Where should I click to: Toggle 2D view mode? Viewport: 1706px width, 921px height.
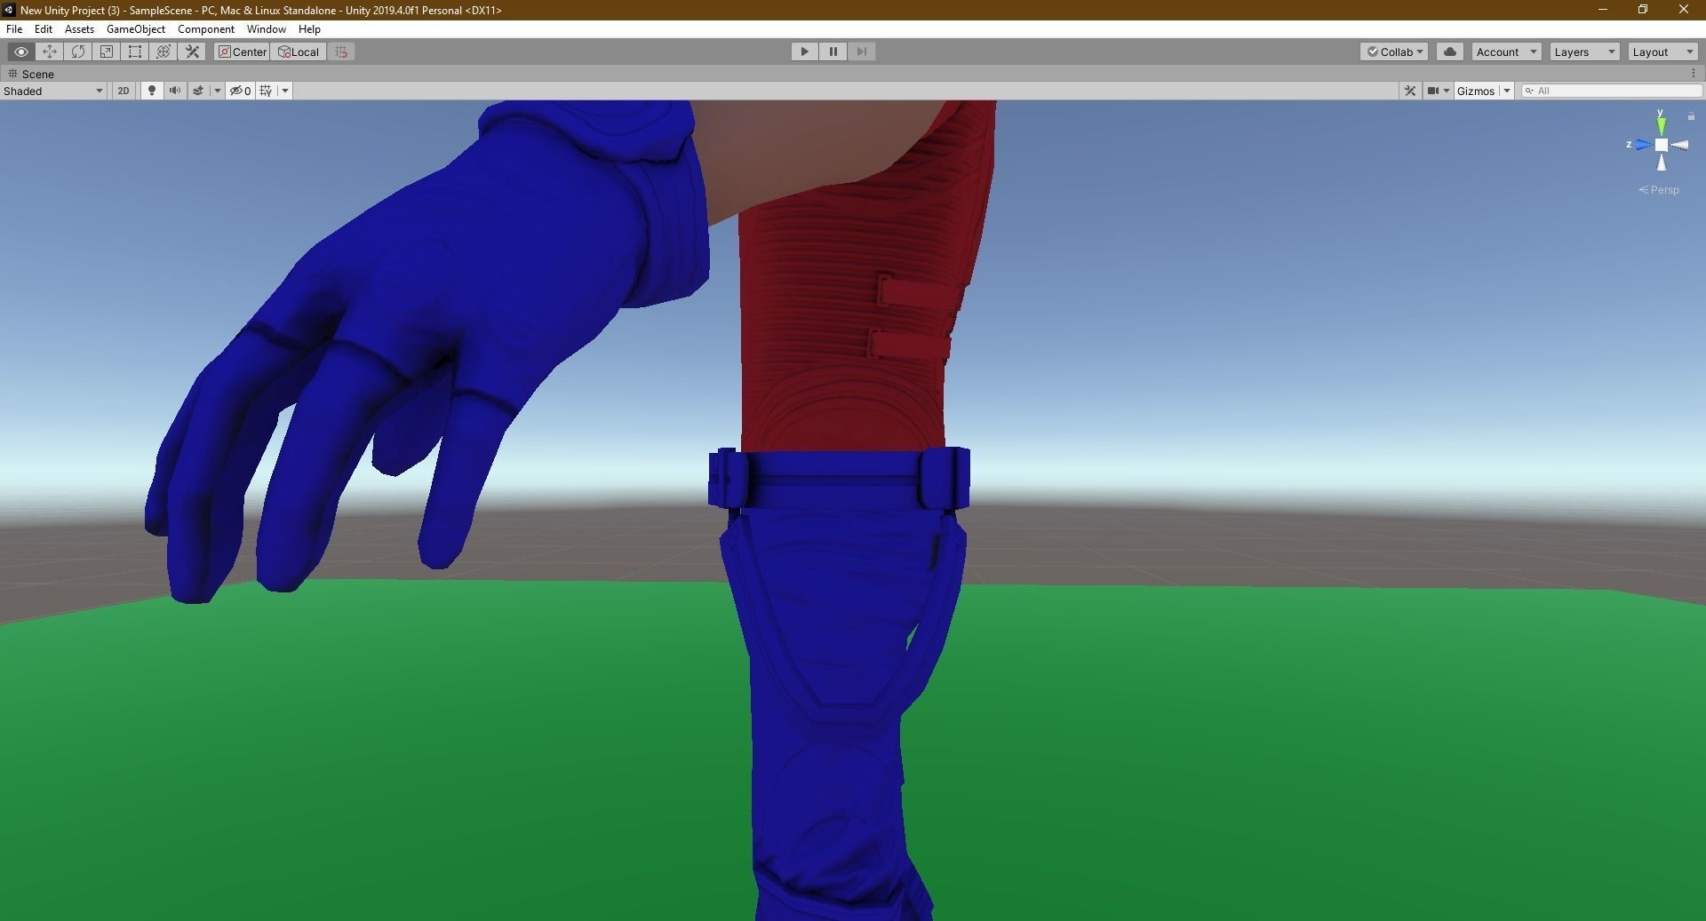tap(124, 91)
